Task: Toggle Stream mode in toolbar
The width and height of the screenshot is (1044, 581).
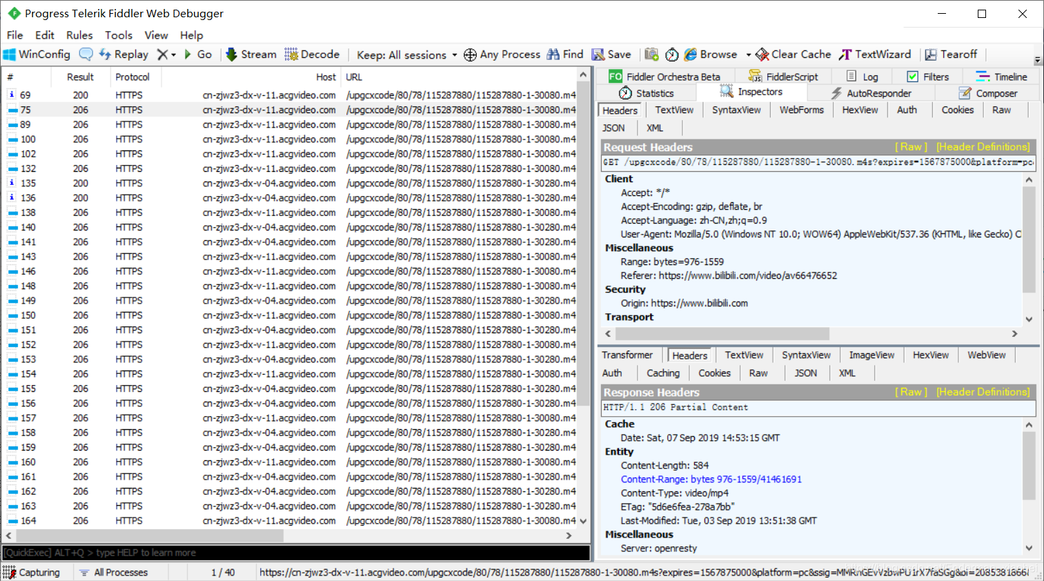Action: (x=251, y=55)
